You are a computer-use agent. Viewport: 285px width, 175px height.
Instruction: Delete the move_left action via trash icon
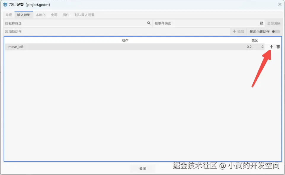click(x=278, y=46)
